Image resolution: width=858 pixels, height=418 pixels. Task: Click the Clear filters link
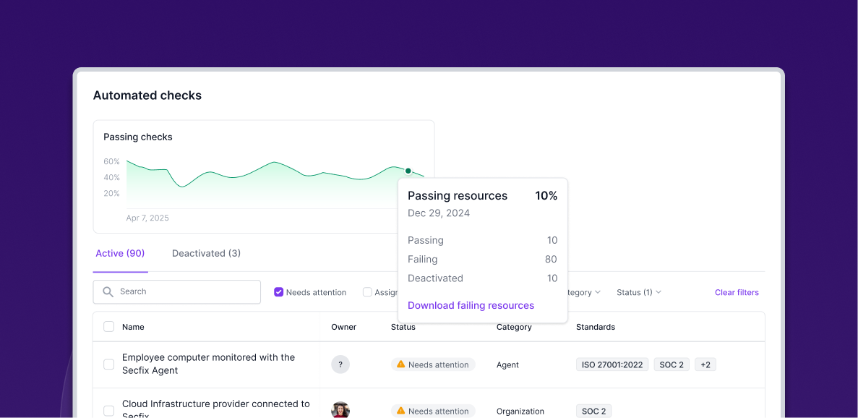click(x=737, y=292)
